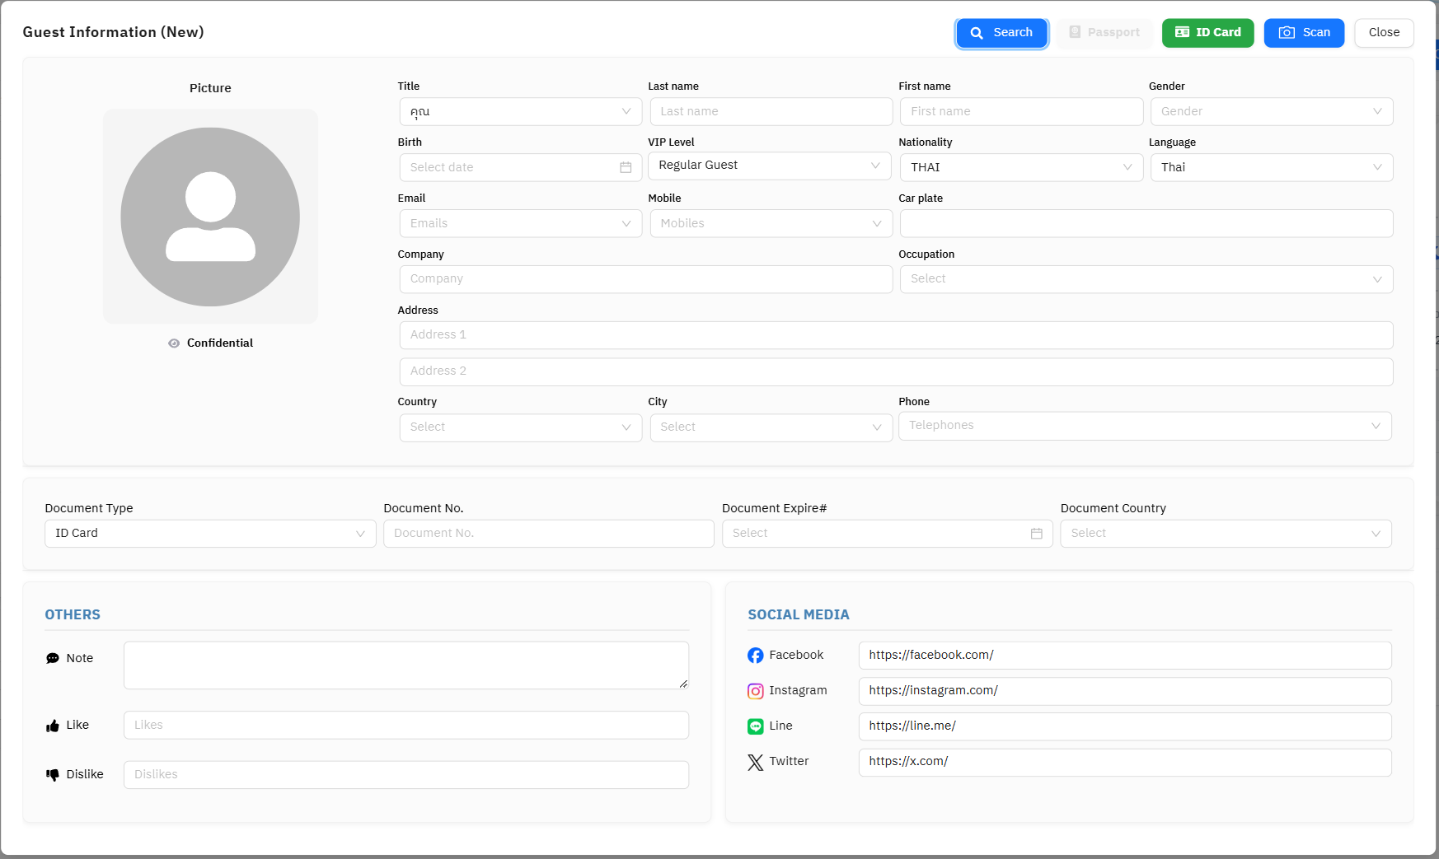Click the Facebook logo icon
The height and width of the screenshot is (859, 1439).
pos(755,656)
